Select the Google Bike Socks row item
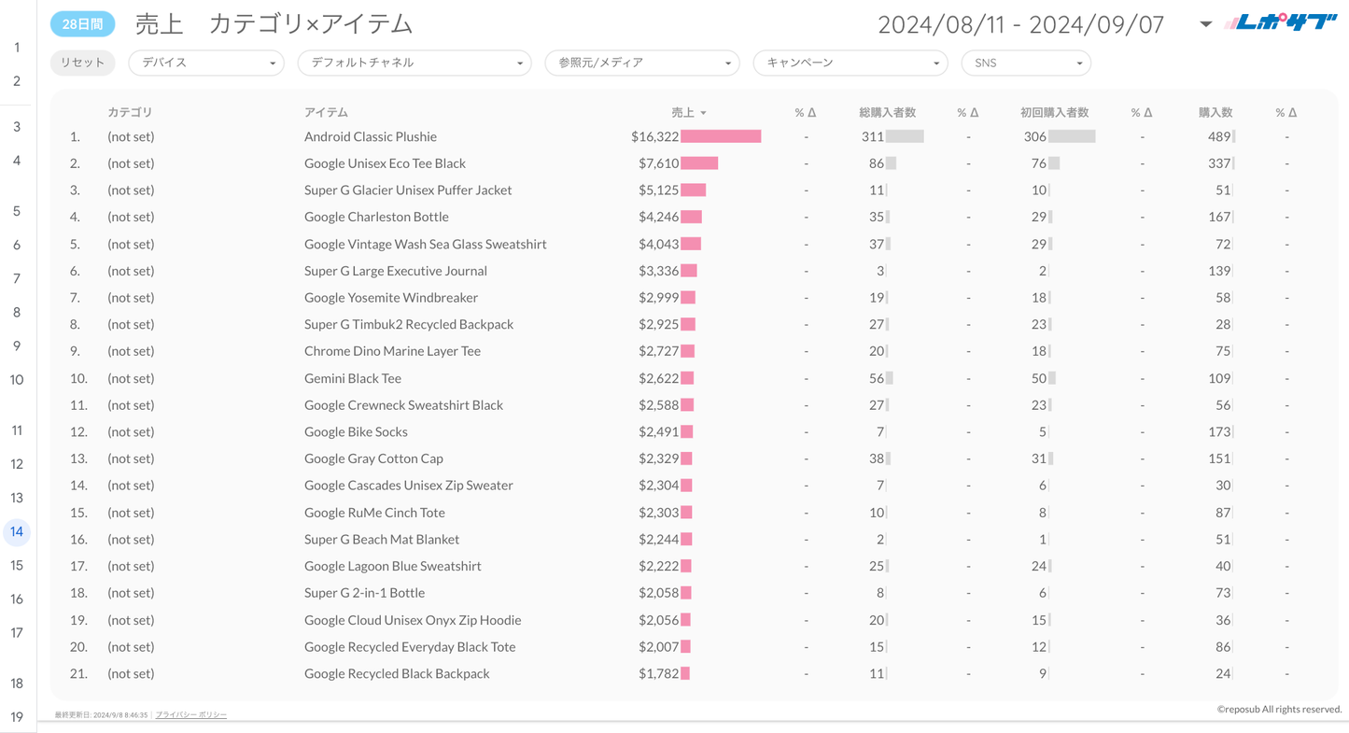1349x733 pixels. point(356,431)
